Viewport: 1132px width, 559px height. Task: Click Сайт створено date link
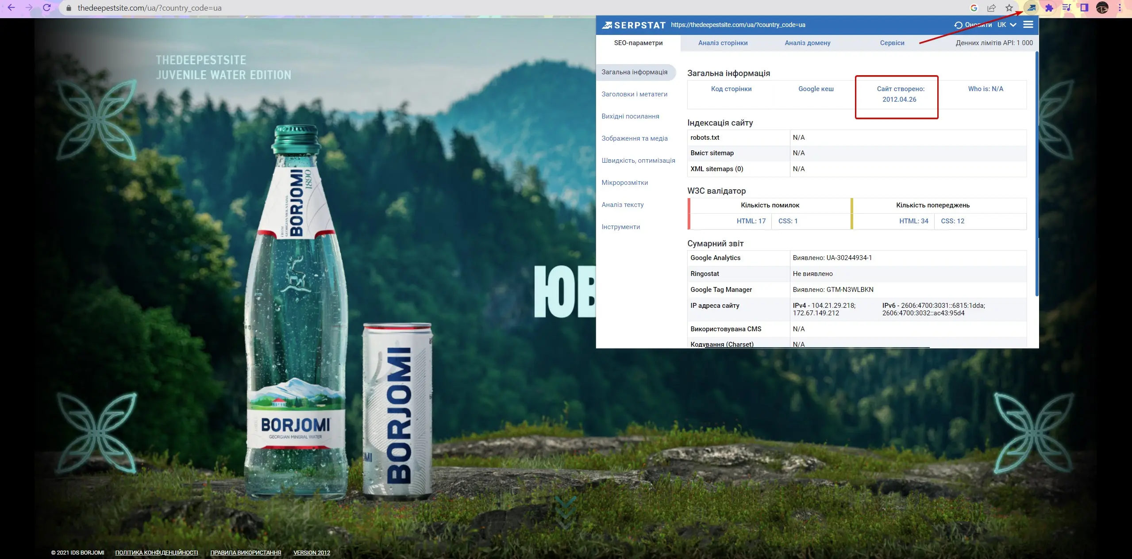point(900,94)
